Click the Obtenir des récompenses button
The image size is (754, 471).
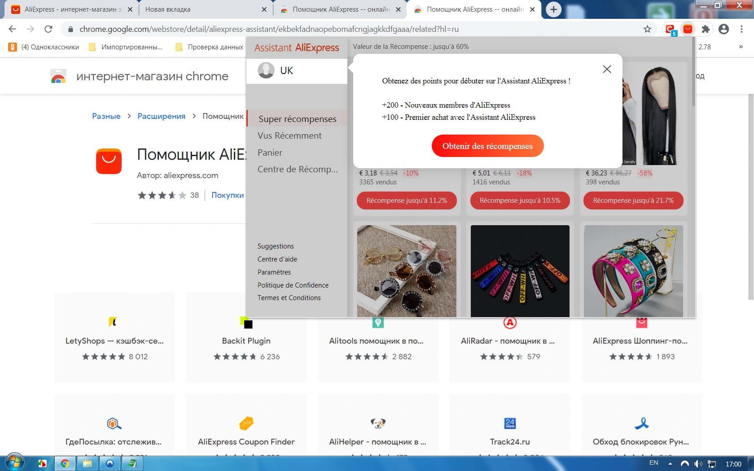[x=487, y=146]
